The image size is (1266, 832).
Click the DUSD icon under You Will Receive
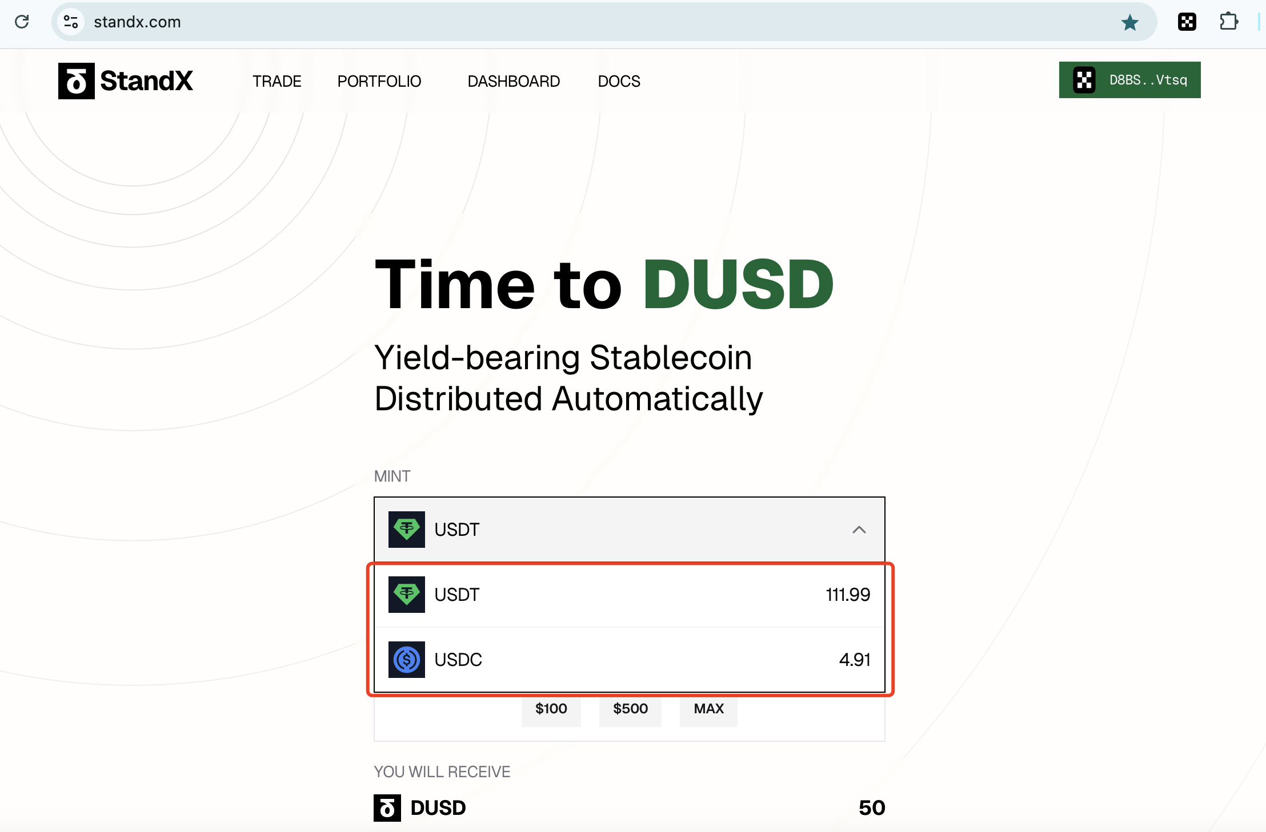[387, 808]
